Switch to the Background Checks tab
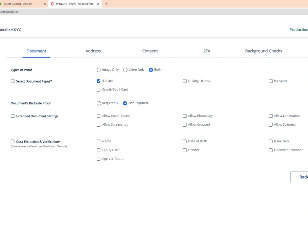The height and width of the screenshot is (231, 308). 263,51
